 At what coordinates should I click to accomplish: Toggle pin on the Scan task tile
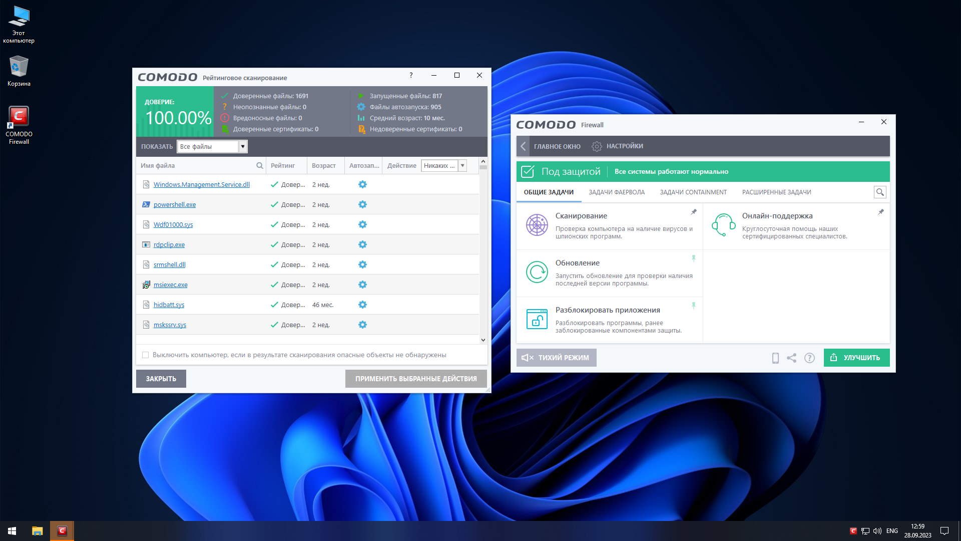tap(694, 212)
